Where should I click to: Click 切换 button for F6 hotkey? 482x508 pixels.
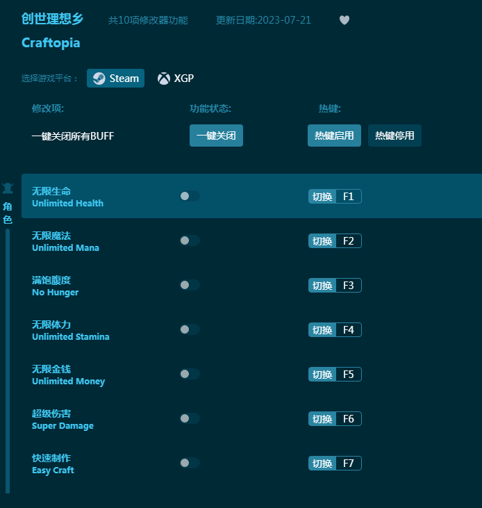pyautogui.click(x=322, y=419)
